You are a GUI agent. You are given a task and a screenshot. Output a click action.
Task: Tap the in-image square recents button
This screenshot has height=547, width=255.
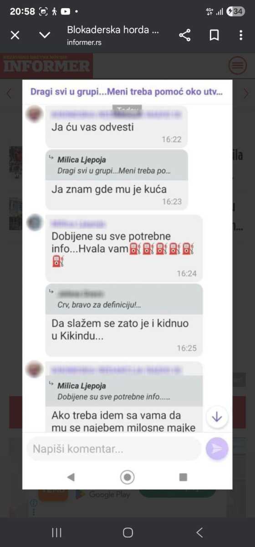(x=183, y=477)
